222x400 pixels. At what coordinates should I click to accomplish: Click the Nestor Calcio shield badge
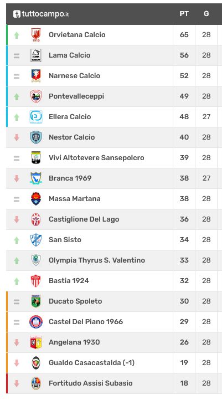point(36,137)
